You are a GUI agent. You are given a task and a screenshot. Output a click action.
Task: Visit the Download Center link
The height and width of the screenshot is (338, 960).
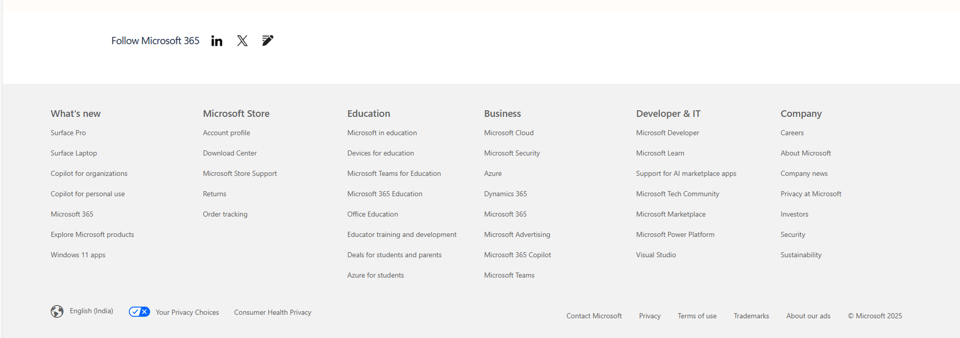coord(230,153)
